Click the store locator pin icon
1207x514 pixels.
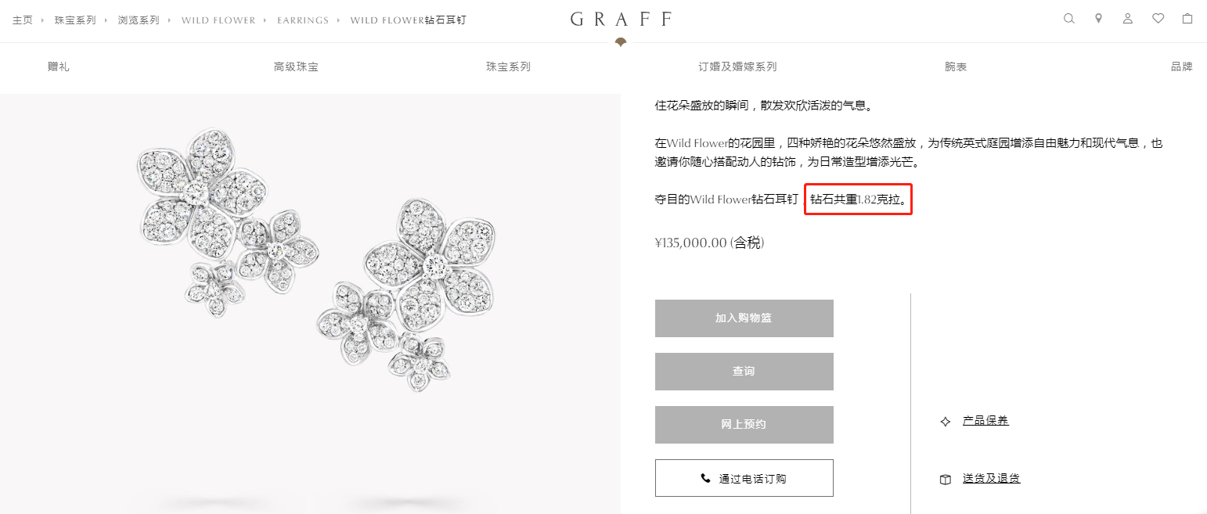pos(1098,19)
